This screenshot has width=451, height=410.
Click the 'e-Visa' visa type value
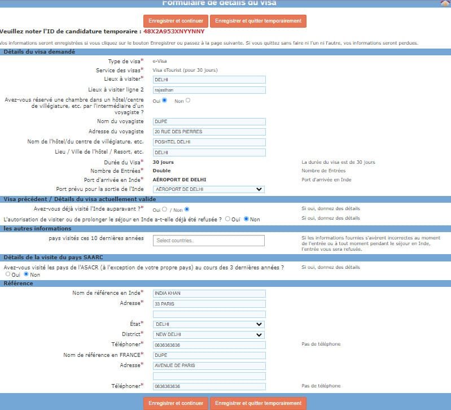(160, 62)
